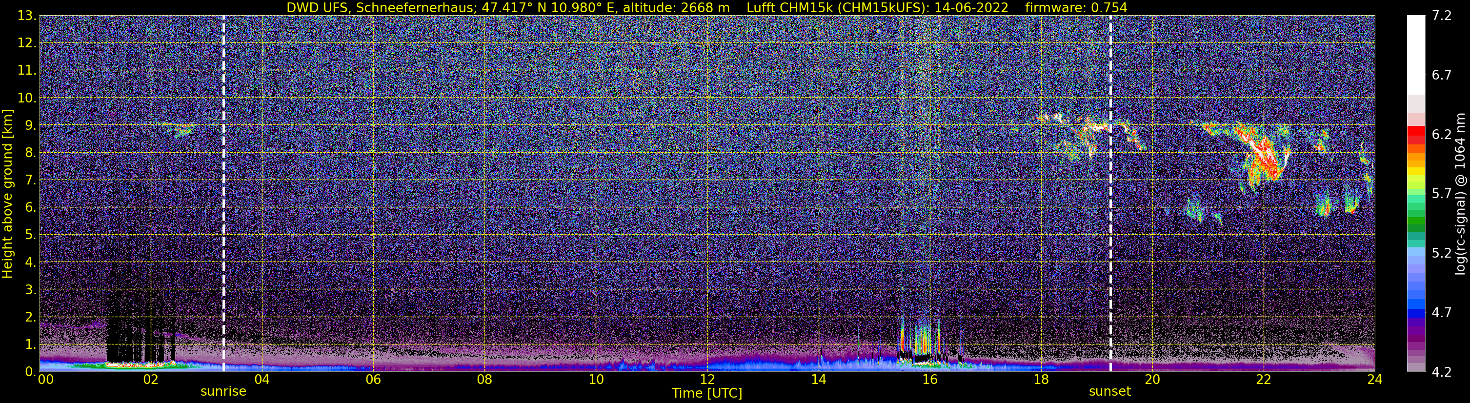The height and width of the screenshot is (403, 1470).
Task: Click the 'sunset' label below the axis
Action: pos(1109,391)
